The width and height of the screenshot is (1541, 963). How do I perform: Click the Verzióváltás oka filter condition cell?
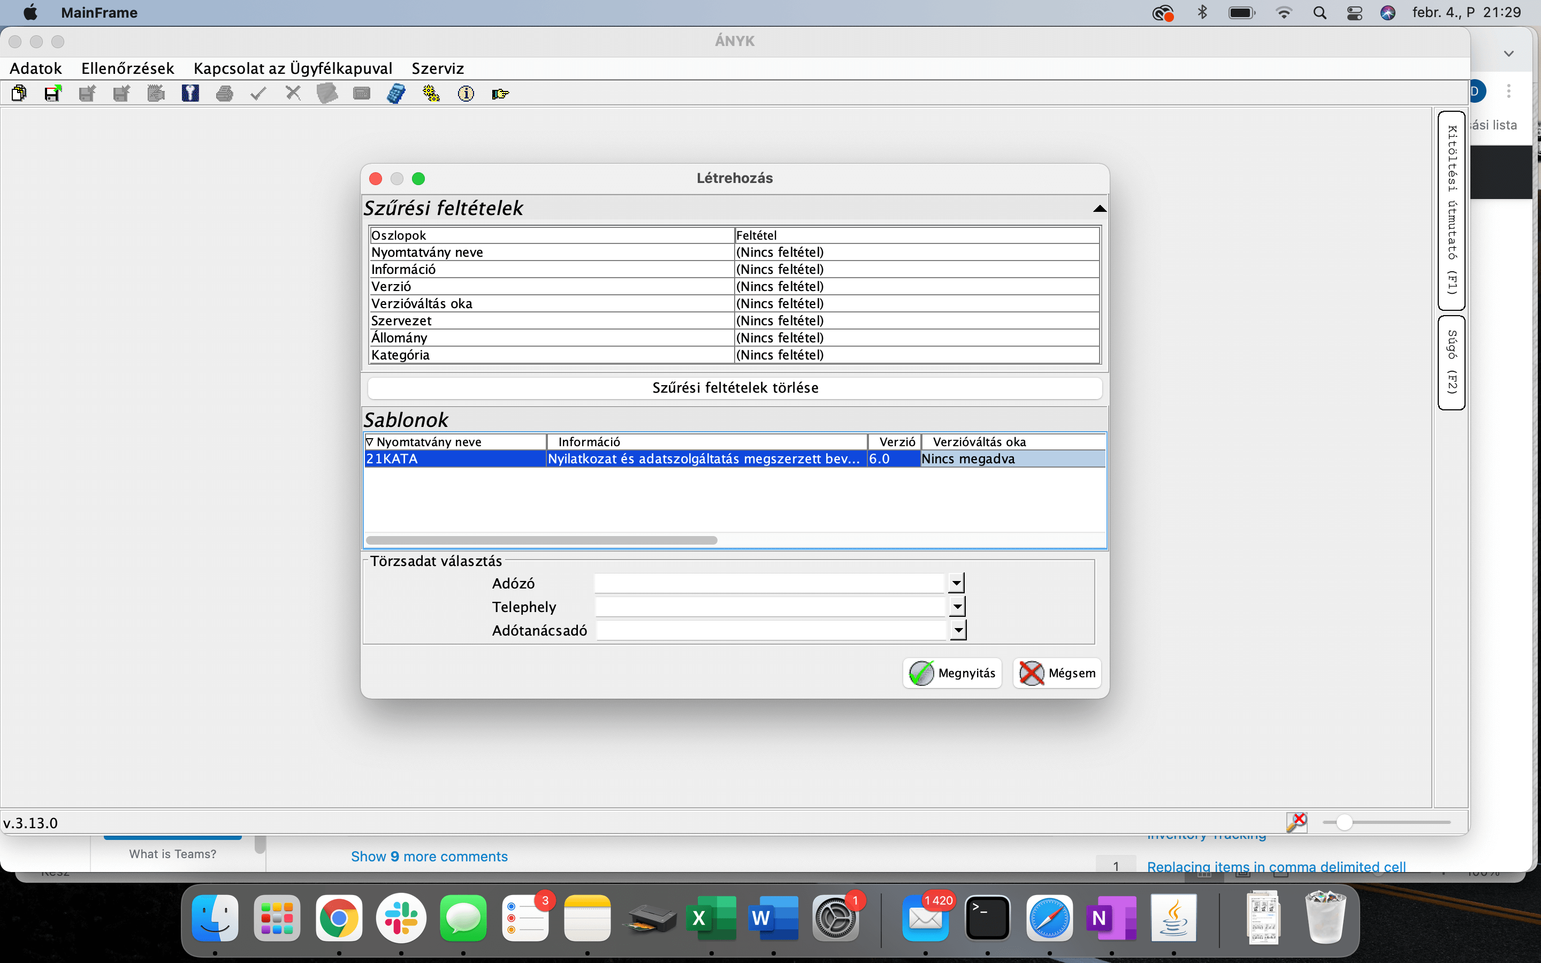917,304
